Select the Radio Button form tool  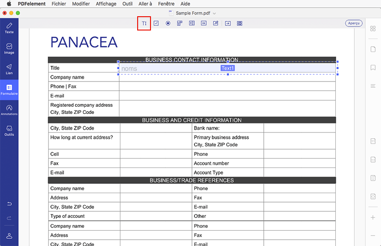tap(168, 23)
